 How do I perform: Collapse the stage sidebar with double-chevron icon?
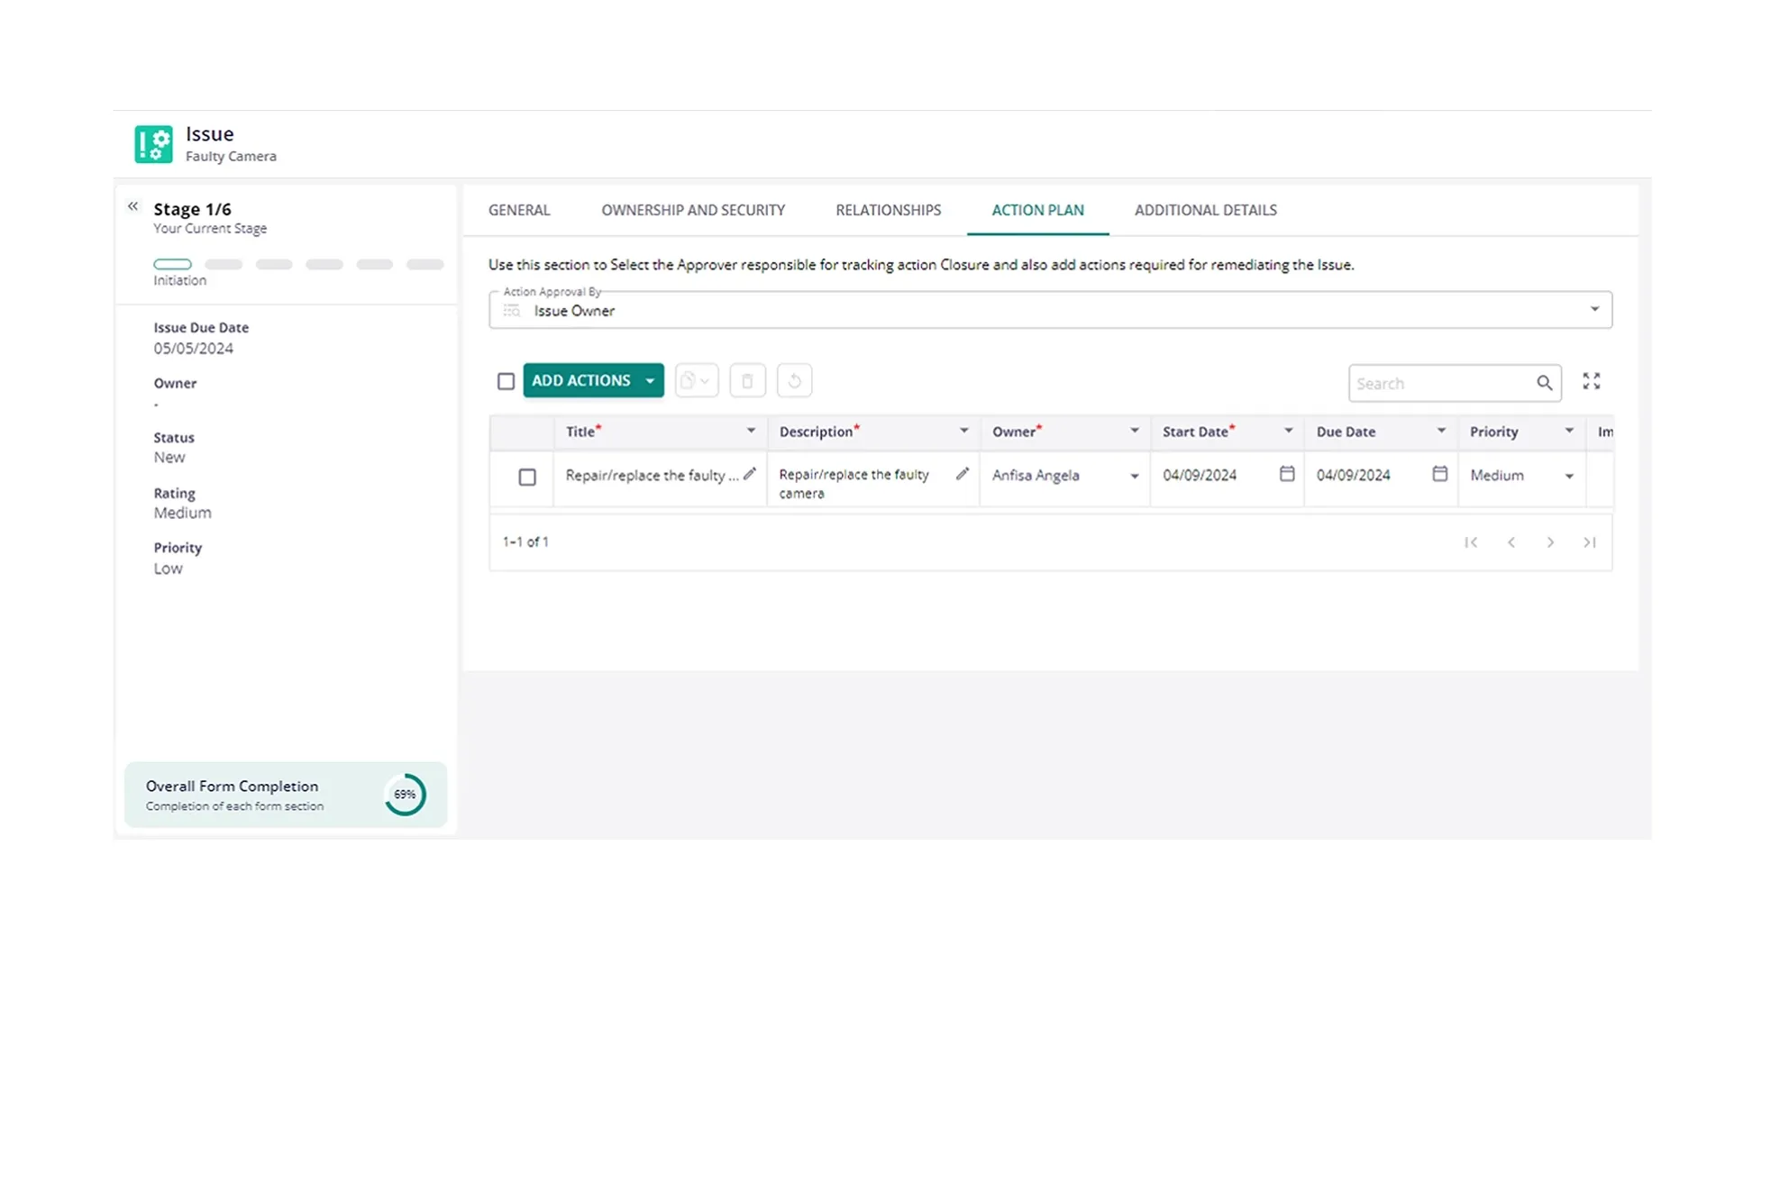click(132, 206)
